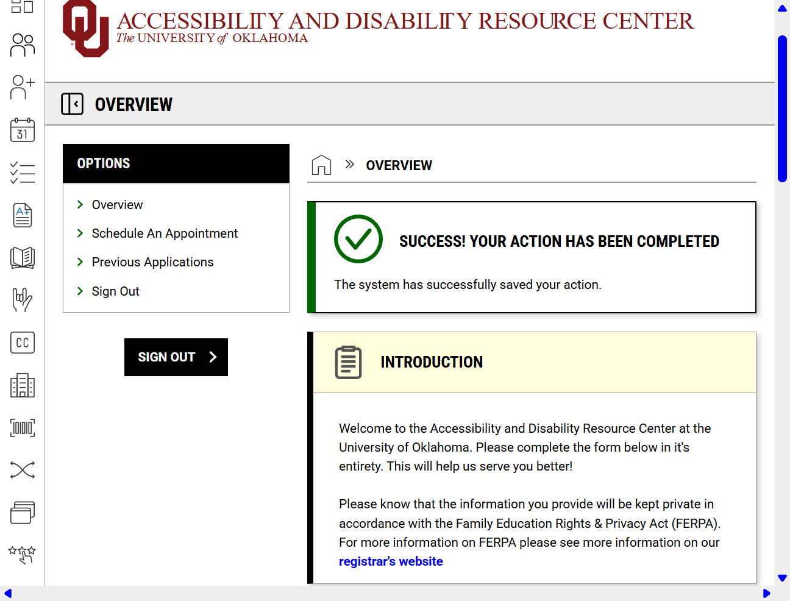
Task: Open the open book icon in sidebar
Action: pos(23,258)
